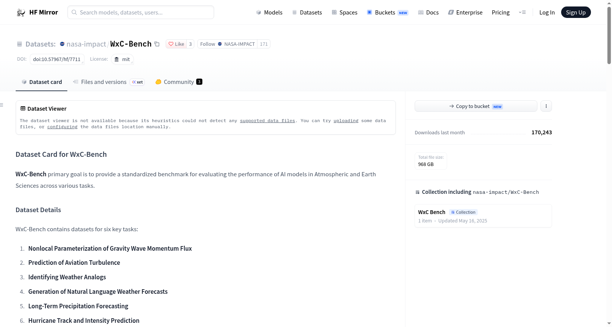The image size is (612, 327).
Task: Select the '170,243' downloads value
Action: point(542,132)
